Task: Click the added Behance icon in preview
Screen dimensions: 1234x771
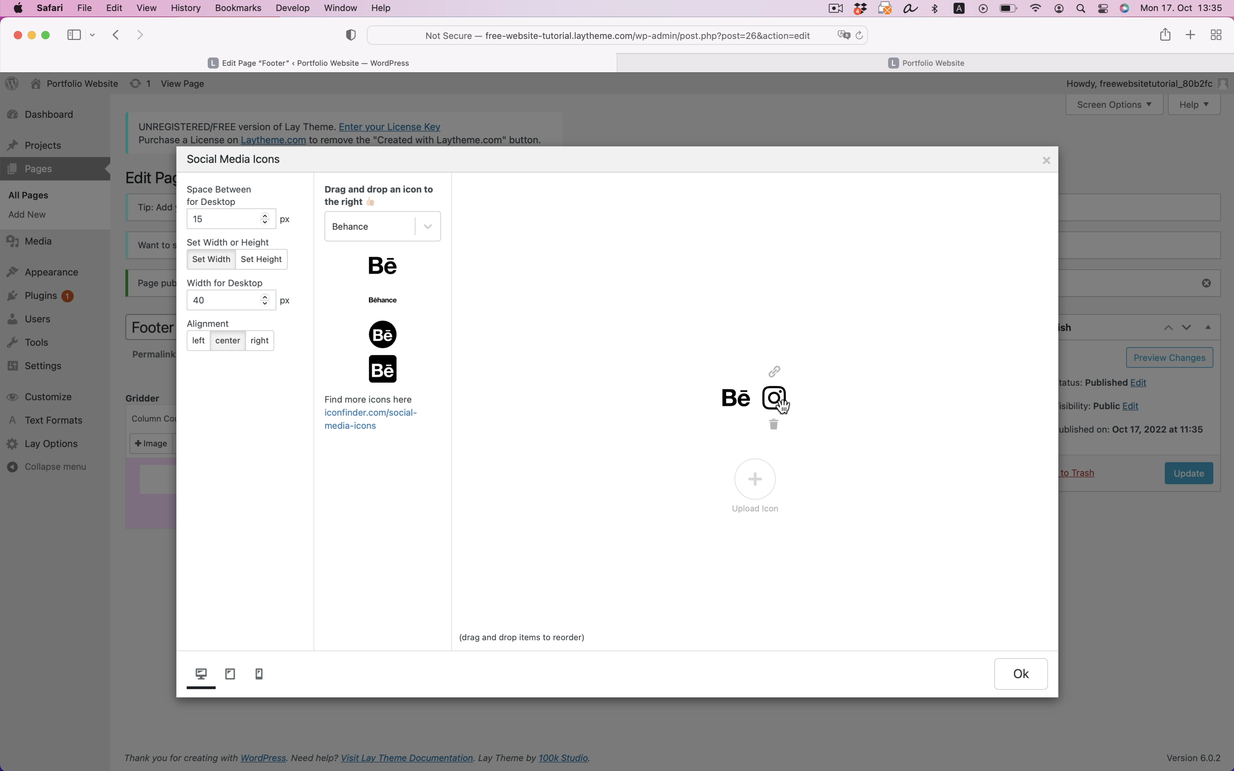Action: coord(736,398)
